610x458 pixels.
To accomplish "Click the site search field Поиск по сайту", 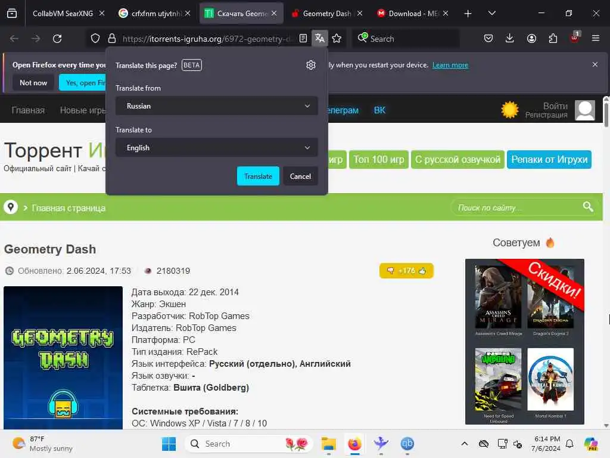I will [x=518, y=208].
